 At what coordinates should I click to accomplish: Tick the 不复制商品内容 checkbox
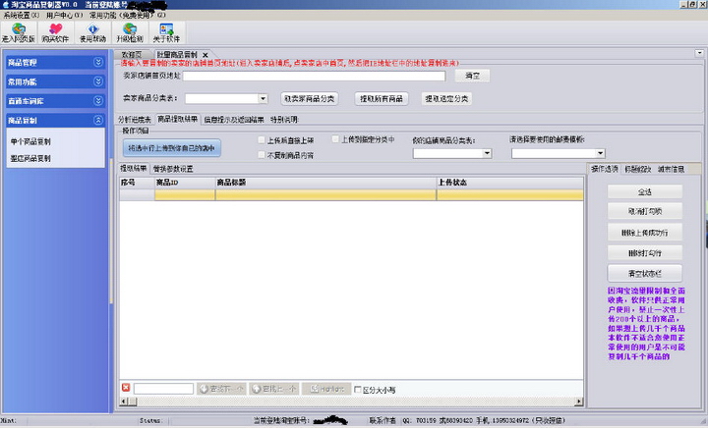click(261, 155)
